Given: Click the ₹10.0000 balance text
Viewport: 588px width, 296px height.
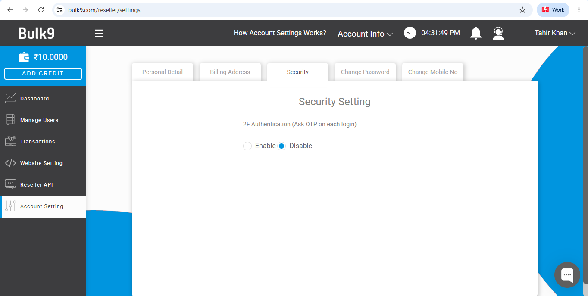Looking at the screenshot, I should [x=50, y=57].
